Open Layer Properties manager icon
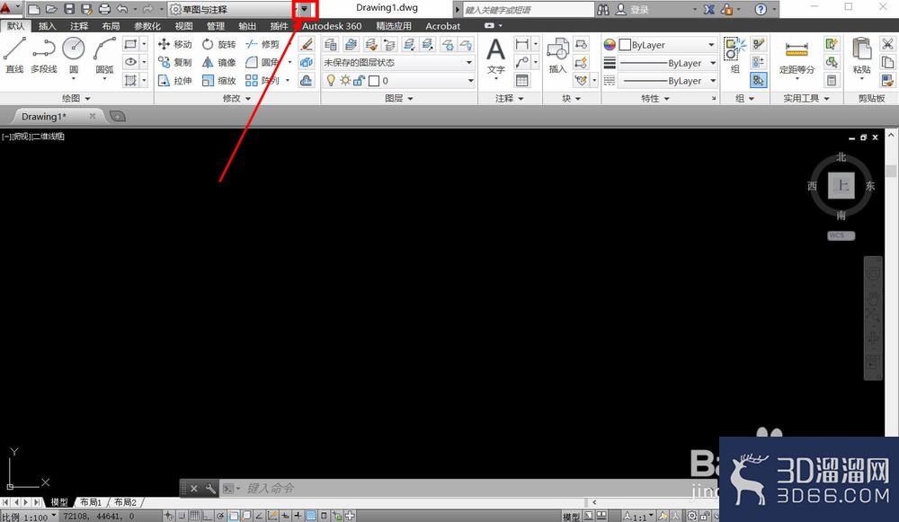 click(331, 44)
